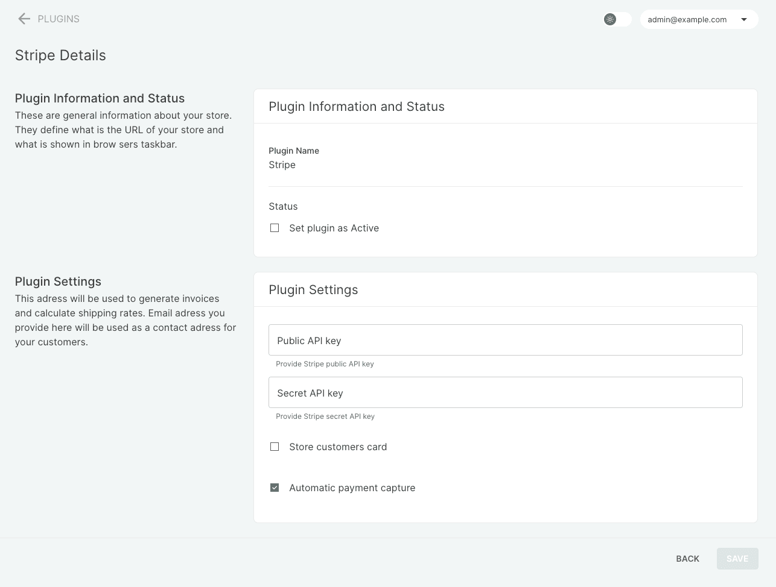This screenshot has width=776, height=587.
Task: Click the account dropdown caret arrow
Action: coord(744,19)
